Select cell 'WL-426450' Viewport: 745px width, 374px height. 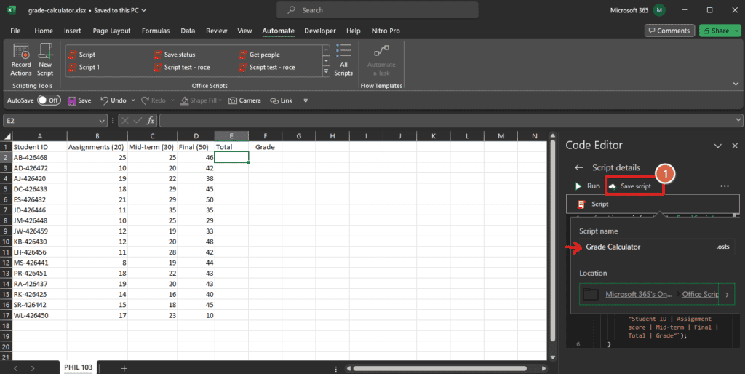point(39,315)
